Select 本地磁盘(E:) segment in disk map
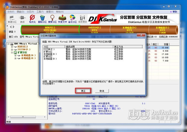The width and height of the screenshot is (187, 132). click(x=162, y=30)
